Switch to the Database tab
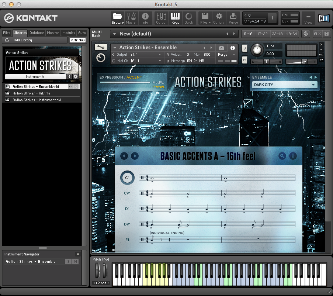This screenshot has width=333, height=296. coord(37,33)
